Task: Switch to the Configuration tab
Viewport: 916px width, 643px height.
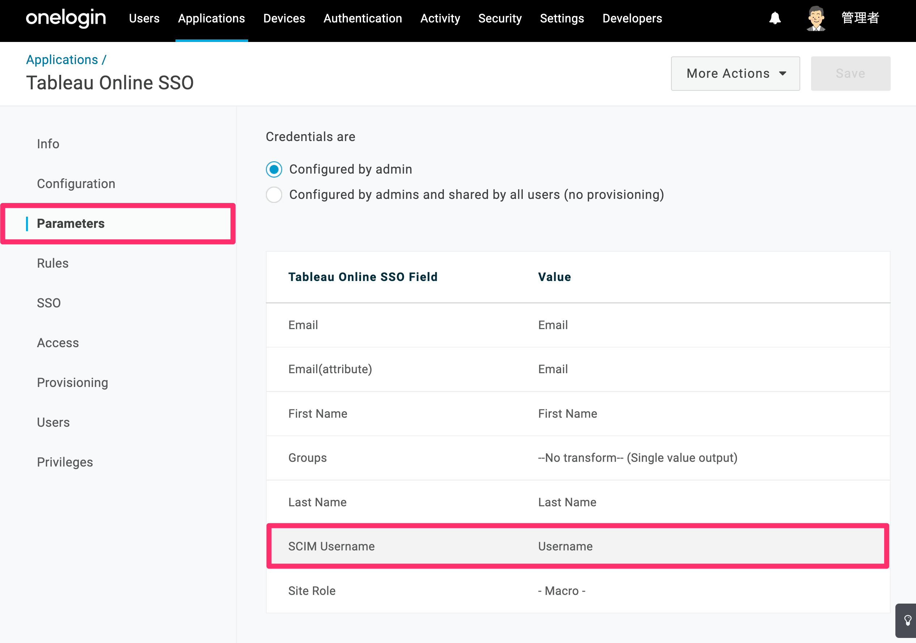Action: (x=76, y=183)
